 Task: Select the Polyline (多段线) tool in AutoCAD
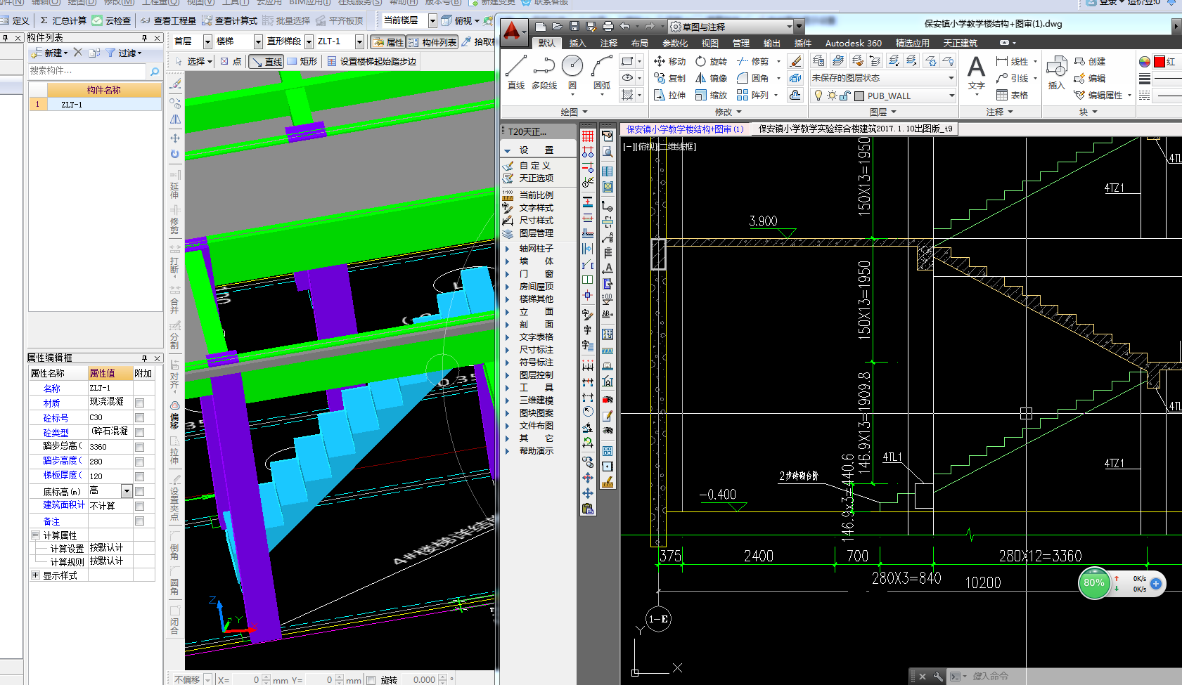[544, 72]
